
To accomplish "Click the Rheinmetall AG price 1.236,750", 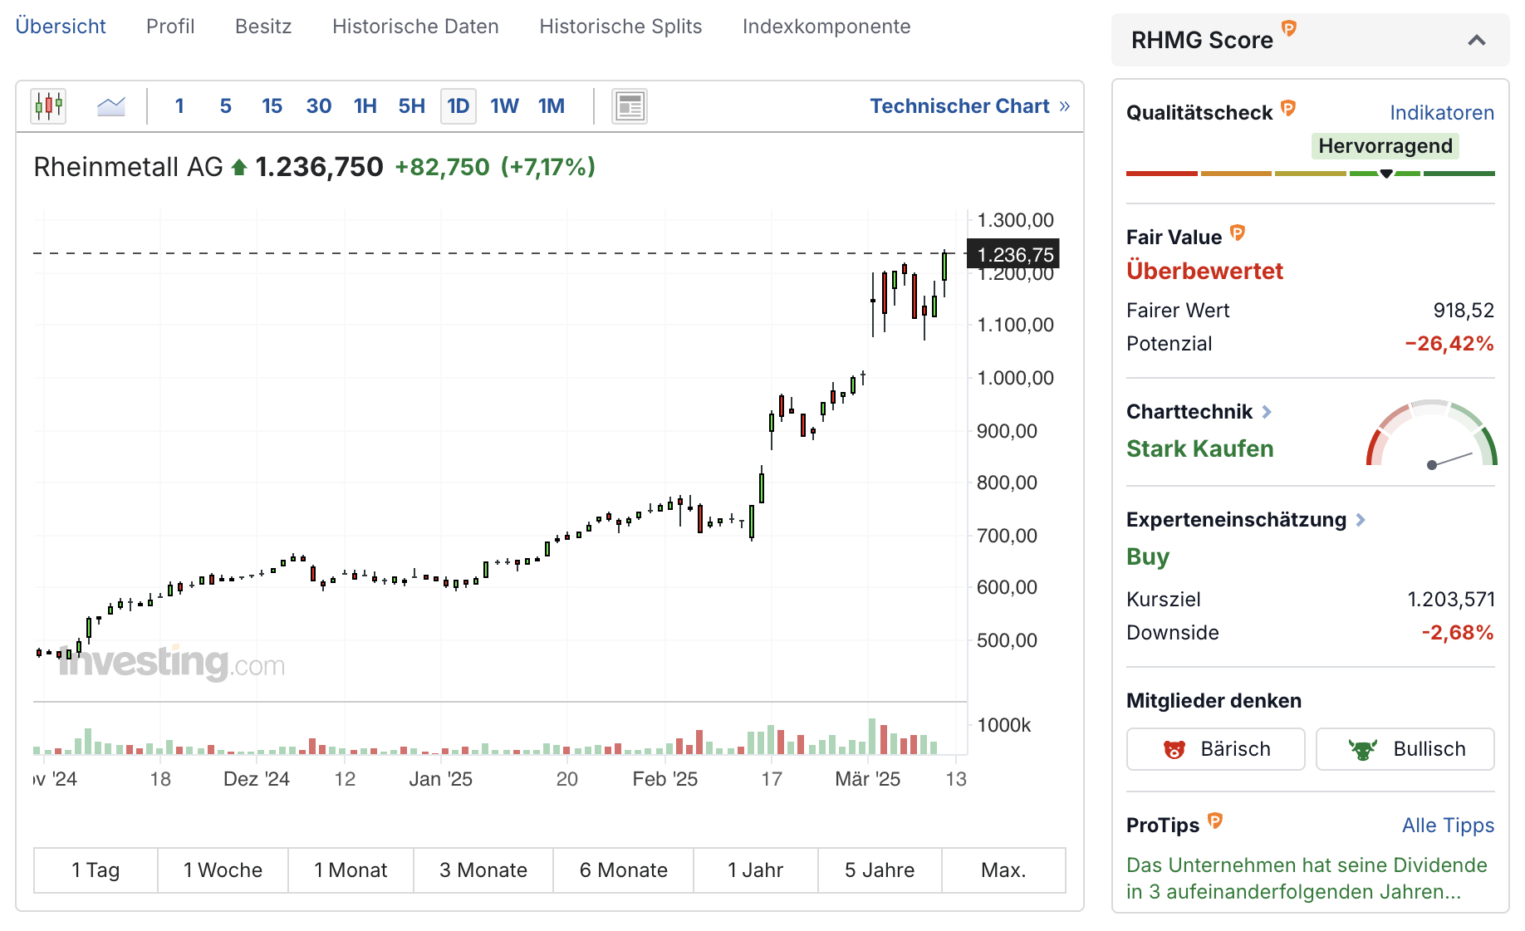I will click(x=319, y=167).
